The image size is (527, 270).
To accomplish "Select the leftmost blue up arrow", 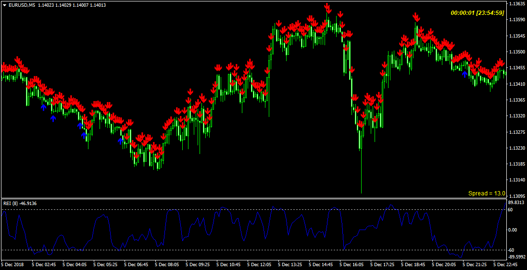I will [x=43, y=107].
